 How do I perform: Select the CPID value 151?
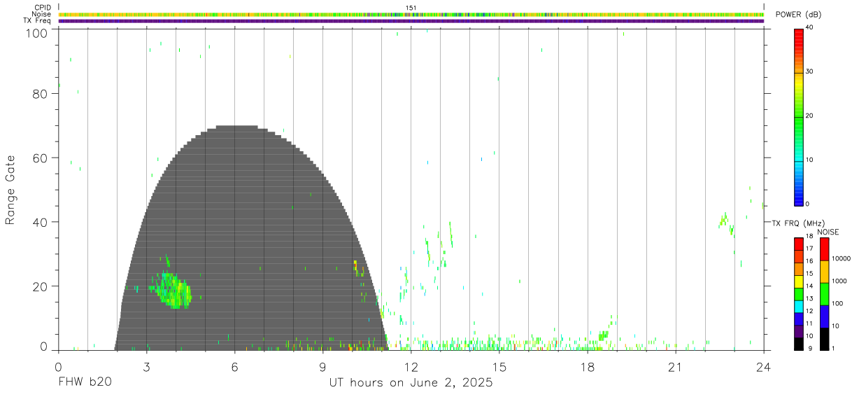[411, 8]
